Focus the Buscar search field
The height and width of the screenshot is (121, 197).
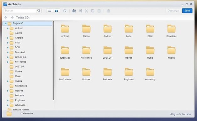(20, 11)
